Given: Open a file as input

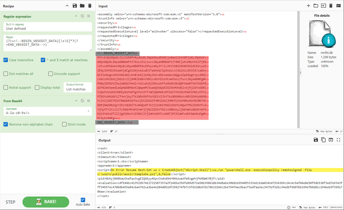Looking at the screenshot, I should (324, 6).
